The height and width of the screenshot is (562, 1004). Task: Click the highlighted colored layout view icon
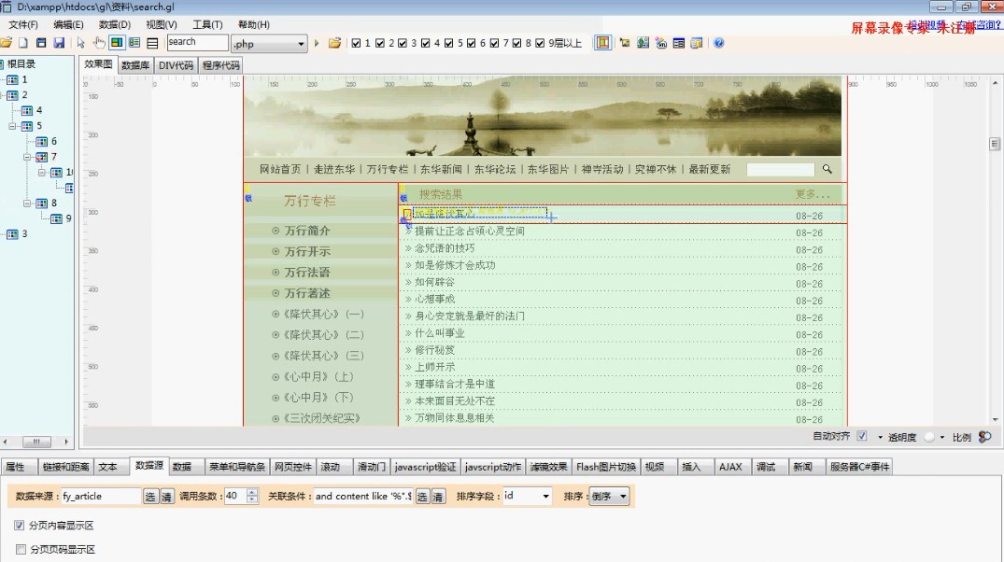click(117, 43)
